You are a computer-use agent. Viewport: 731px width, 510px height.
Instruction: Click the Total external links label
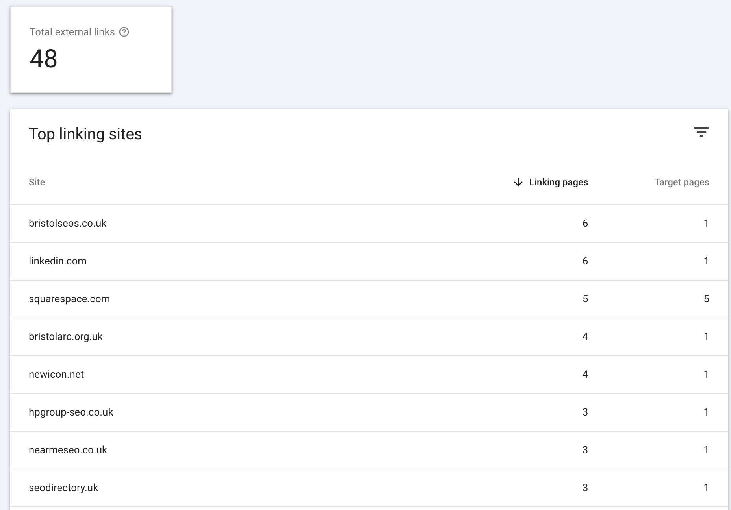(x=72, y=32)
